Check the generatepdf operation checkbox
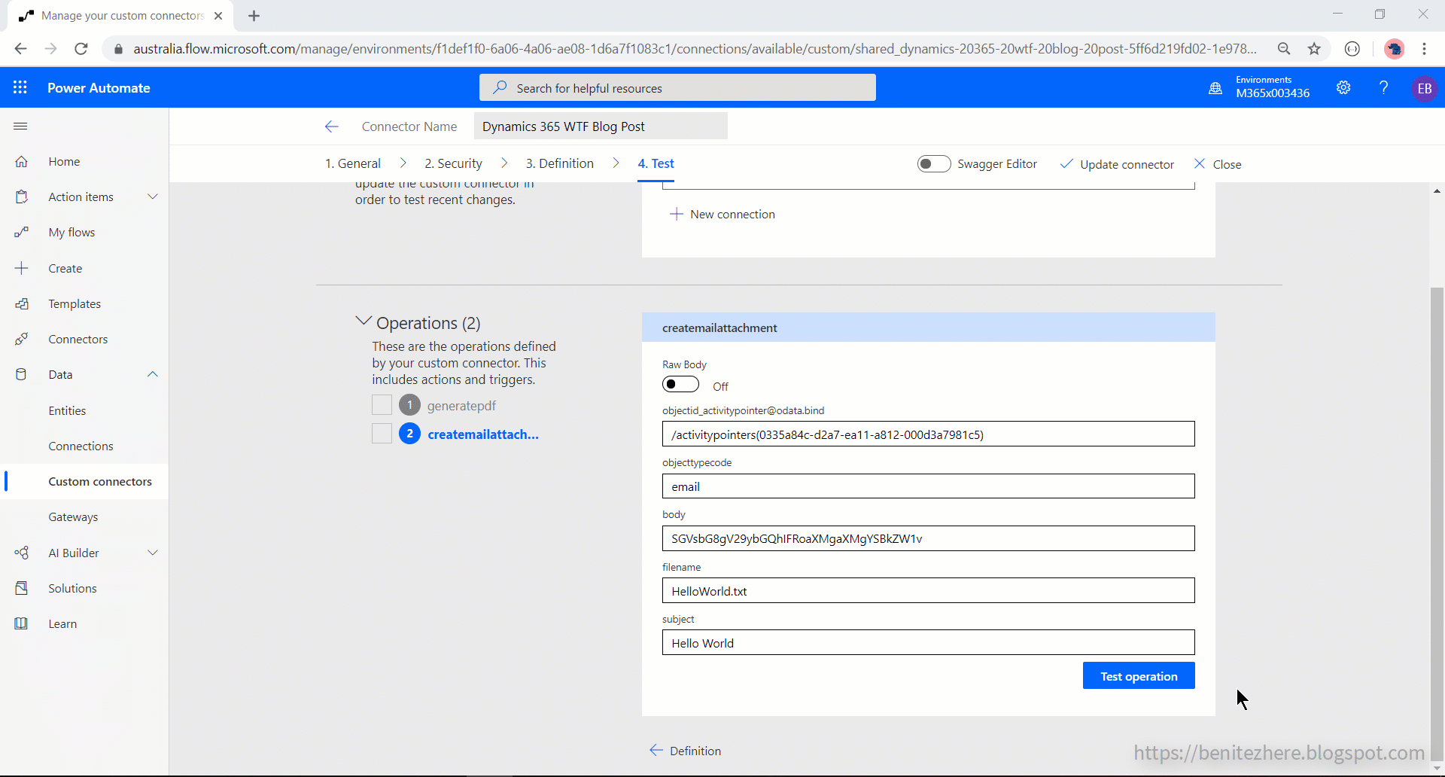 coord(382,405)
